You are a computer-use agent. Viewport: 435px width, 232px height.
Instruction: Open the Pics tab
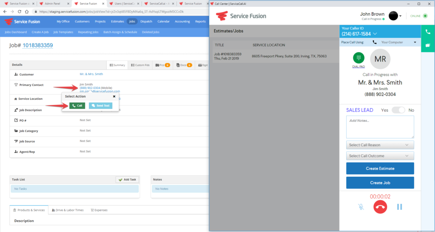(x=163, y=65)
